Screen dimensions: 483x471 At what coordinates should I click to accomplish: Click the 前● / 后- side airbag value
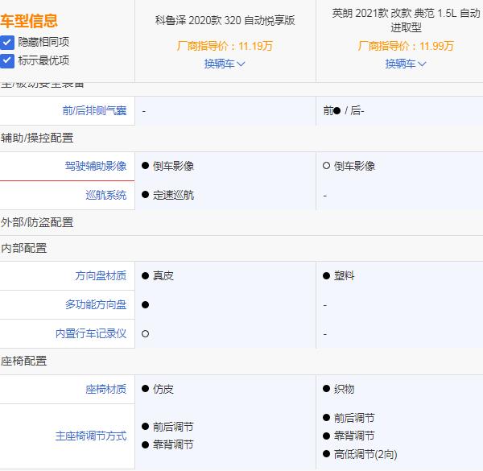point(344,110)
